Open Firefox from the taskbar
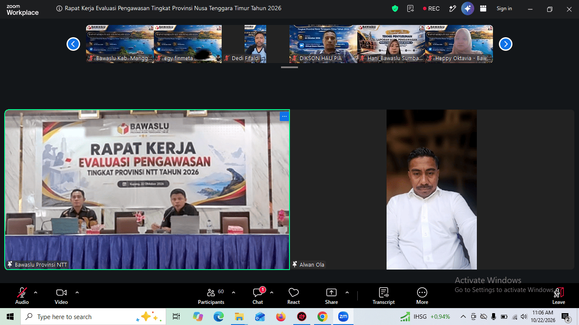The width and height of the screenshot is (579, 325). [281, 317]
